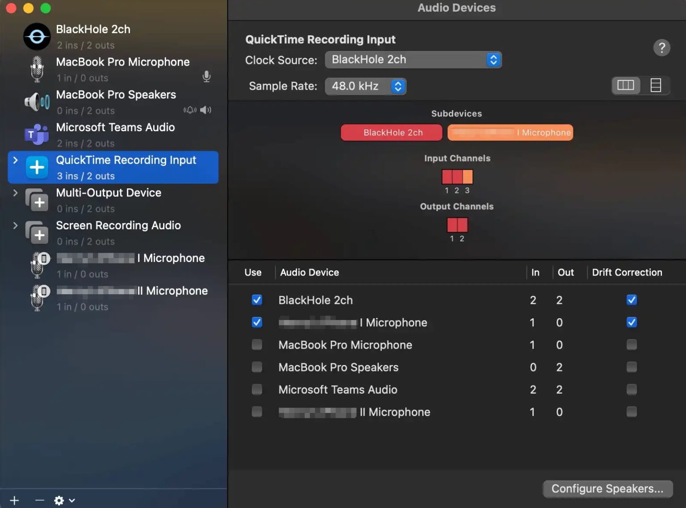Click the alert bell icon next to MacBook Pro Speakers
686x508 pixels.
tap(189, 110)
